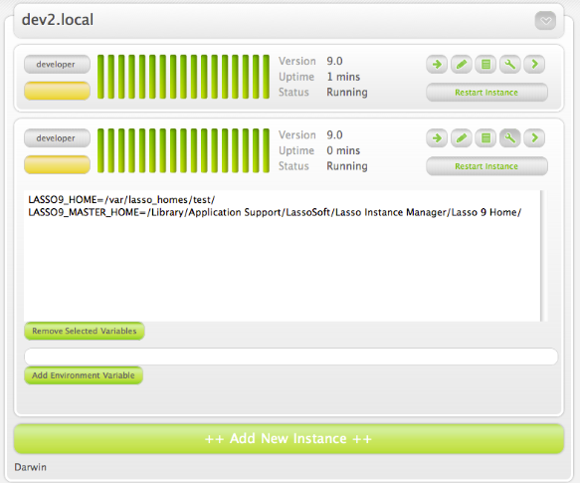The height and width of the screenshot is (483, 580).
Task: Select the LASSO9_HOME variable line
Action: 121,200
